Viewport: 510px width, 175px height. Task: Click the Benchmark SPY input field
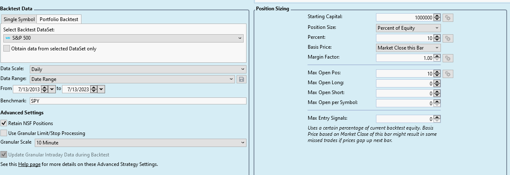pyautogui.click(x=138, y=101)
